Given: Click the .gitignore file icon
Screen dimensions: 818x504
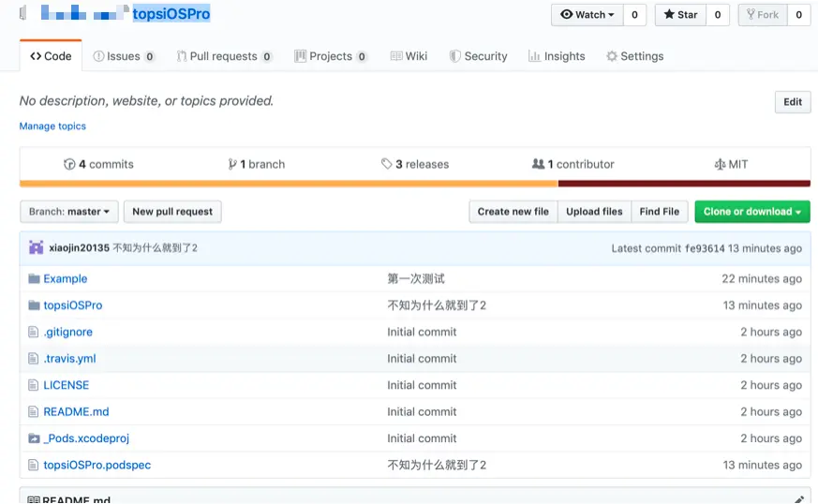Looking at the screenshot, I should pos(34,332).
